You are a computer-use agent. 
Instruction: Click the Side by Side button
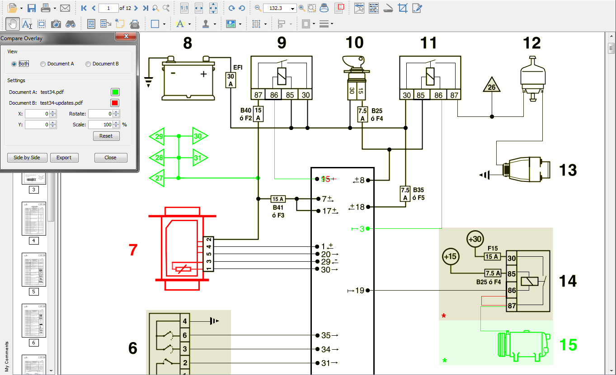pyautogui.click(x=27, y=157)
